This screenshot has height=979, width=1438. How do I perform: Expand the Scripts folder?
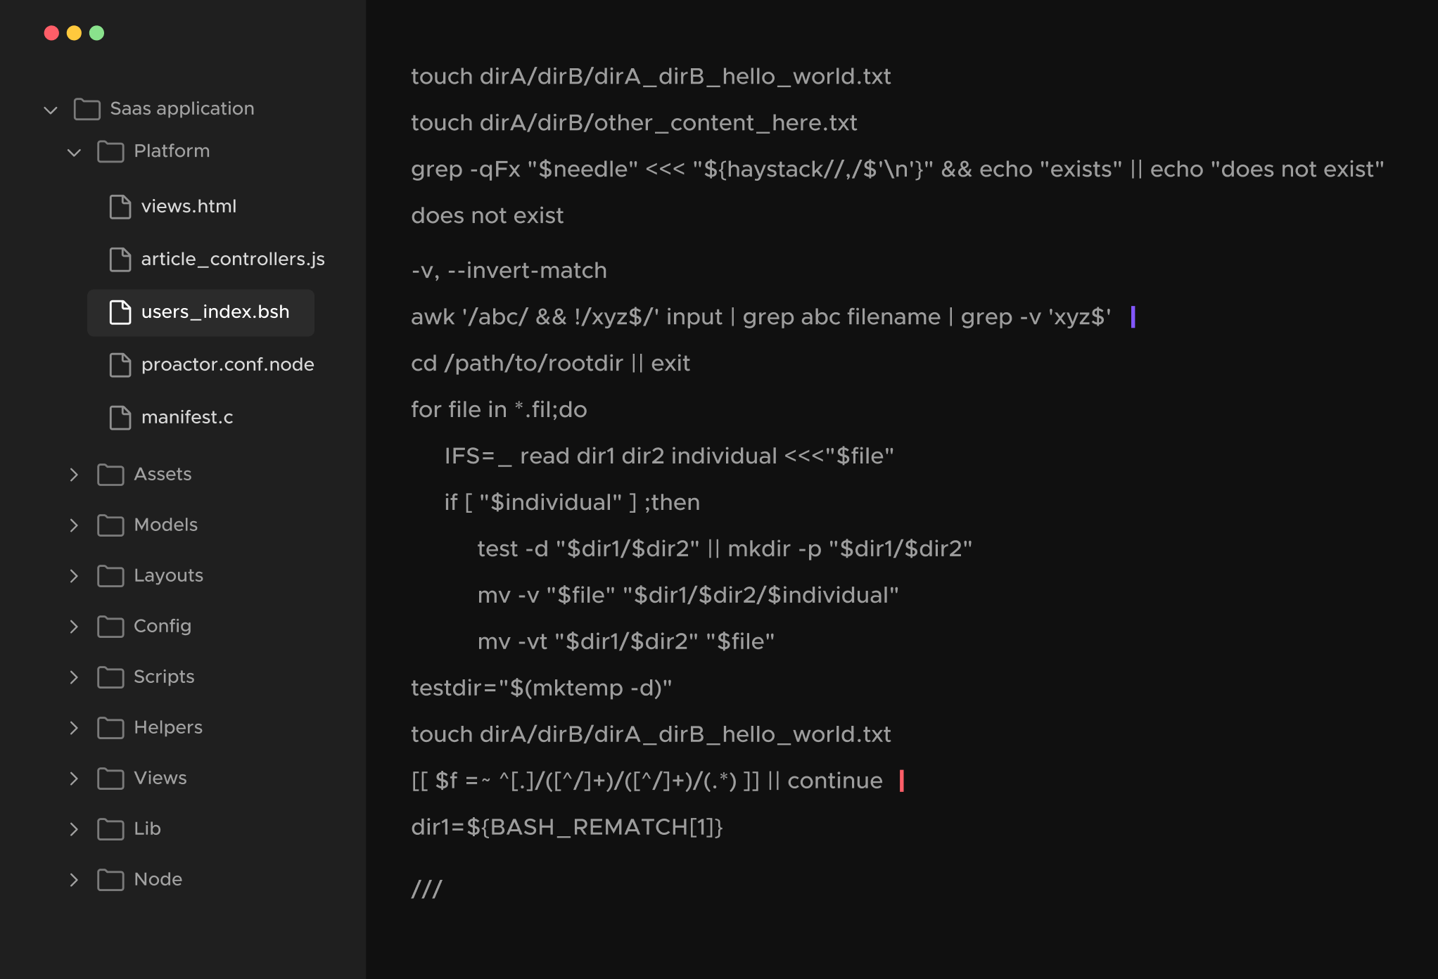[x=74, y=677]
